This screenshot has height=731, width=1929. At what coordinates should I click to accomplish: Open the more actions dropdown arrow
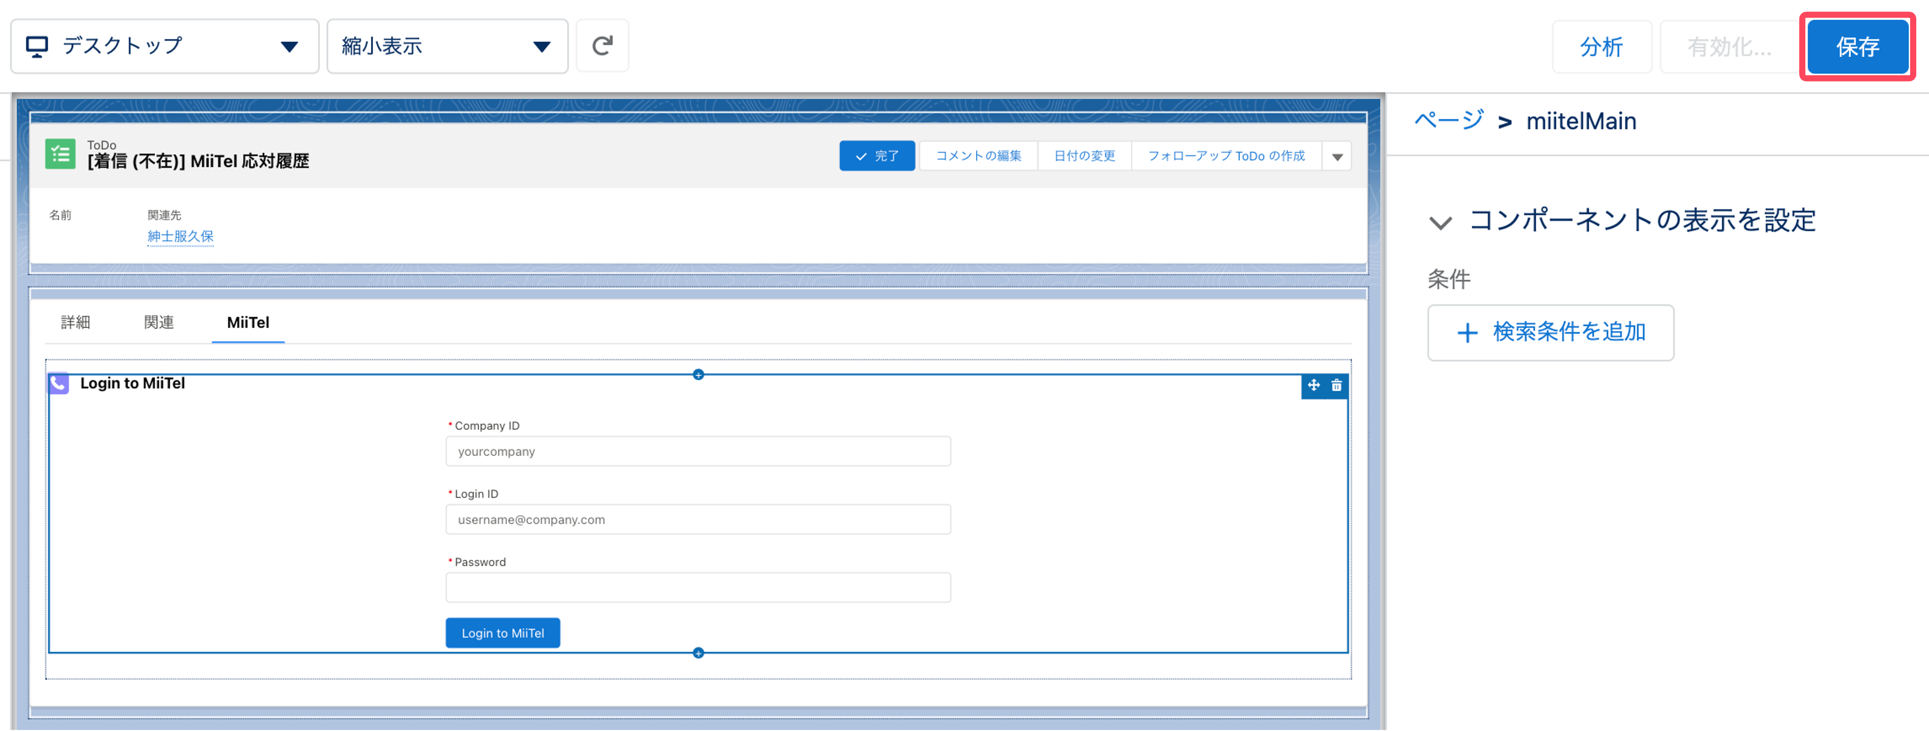(1337, 156)
